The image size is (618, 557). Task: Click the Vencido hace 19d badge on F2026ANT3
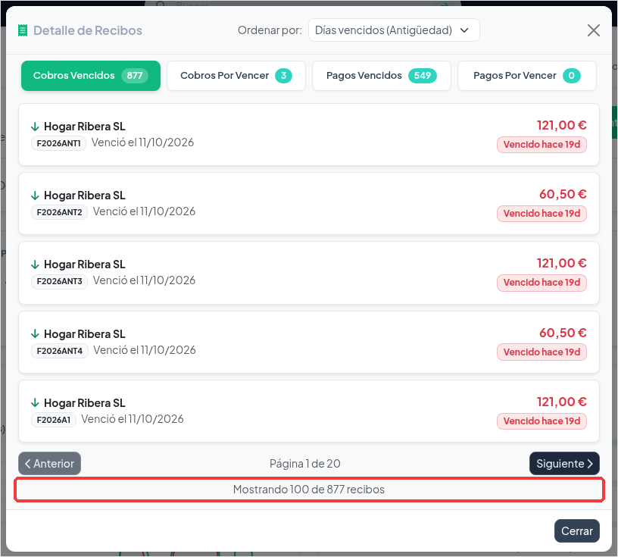coord(542,283)
